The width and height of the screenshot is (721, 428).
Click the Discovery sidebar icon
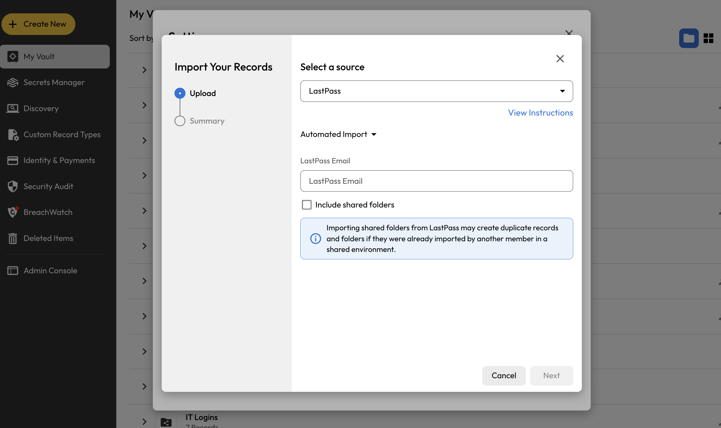click(x=13, y=108)
